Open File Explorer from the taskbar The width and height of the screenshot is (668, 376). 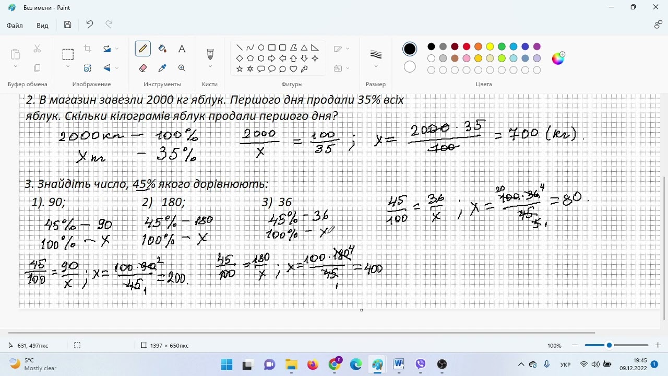291,364
